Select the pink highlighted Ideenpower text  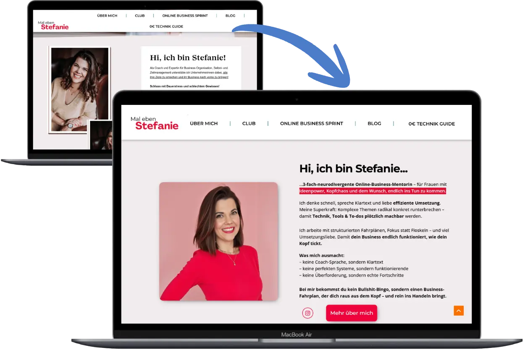372,191
